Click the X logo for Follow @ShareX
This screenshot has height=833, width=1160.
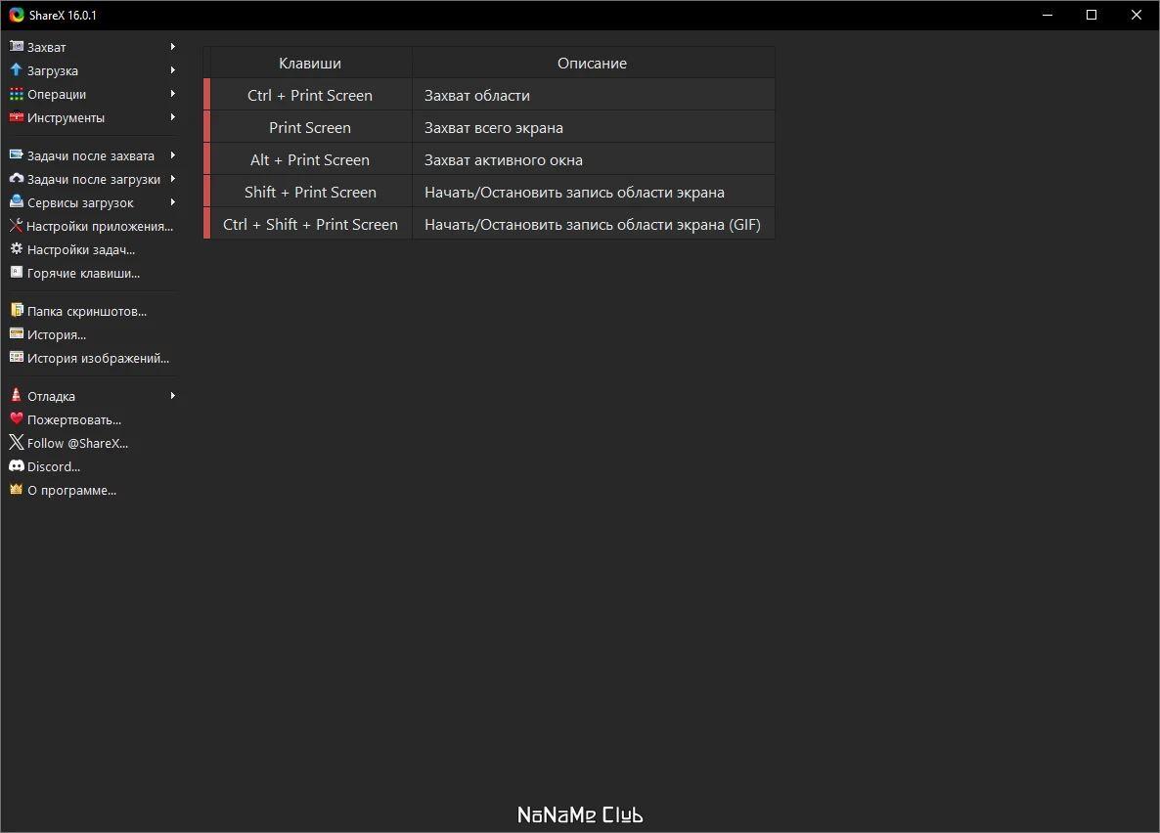[x=17, y=442]
